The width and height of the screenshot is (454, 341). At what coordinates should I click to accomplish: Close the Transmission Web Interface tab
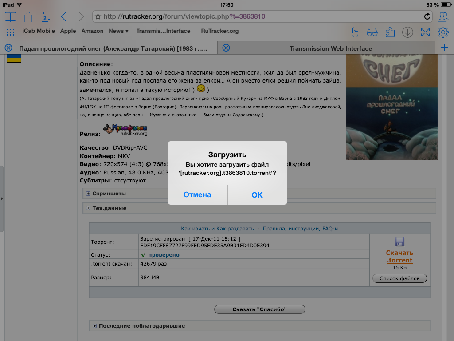click(x=226, y=48)
